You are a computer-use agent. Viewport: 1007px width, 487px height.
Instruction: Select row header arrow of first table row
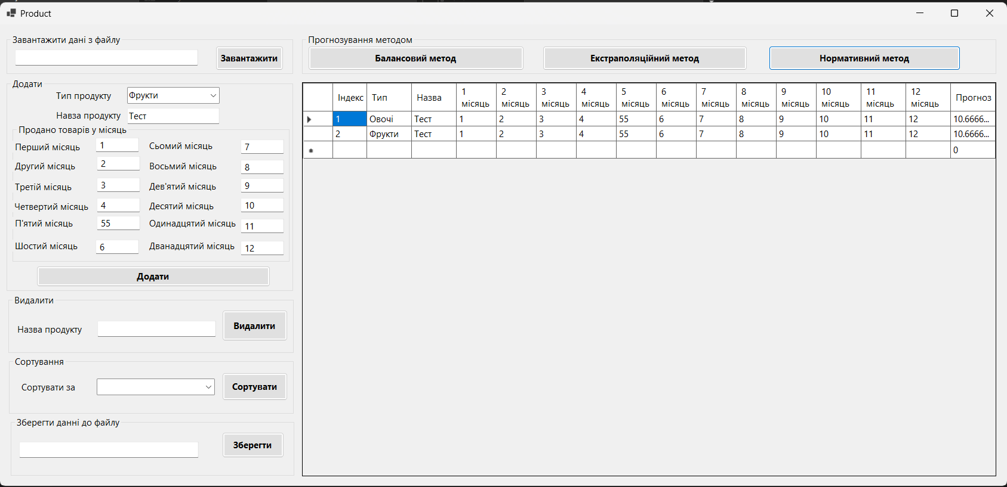tap(318, 119)
